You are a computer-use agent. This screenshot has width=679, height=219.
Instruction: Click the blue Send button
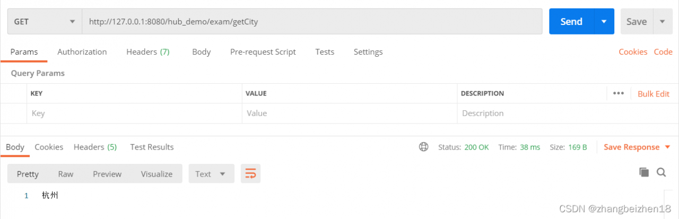pos(571,22)
